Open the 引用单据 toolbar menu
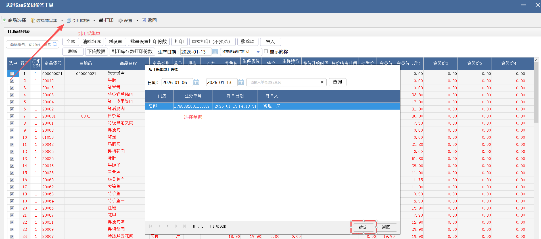Image resolution: width=541 pixels, height=239 pixels. point(78,20)
